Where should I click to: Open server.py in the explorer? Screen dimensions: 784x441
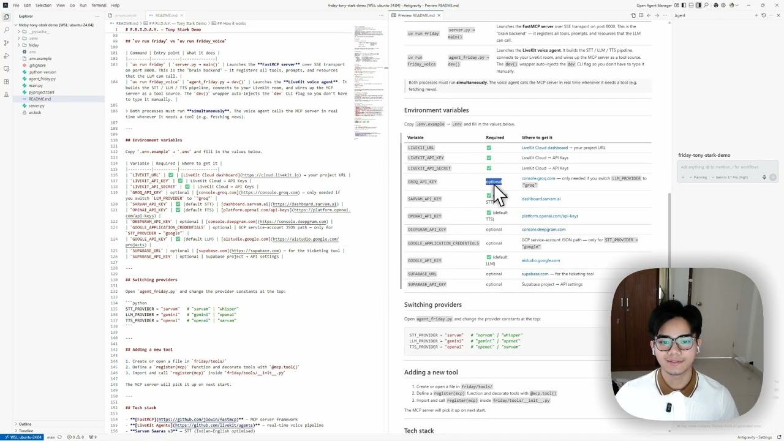[36, 106]
